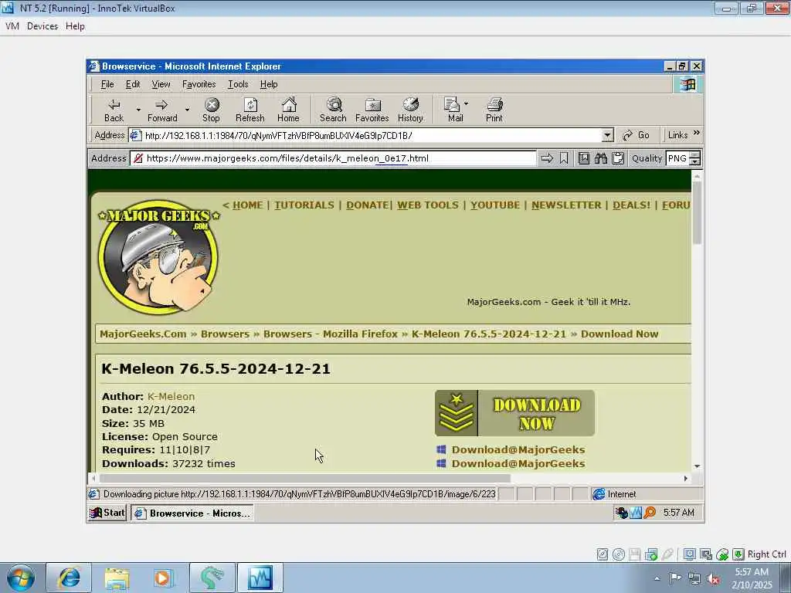Click Browservice go arrow icon
The image size is (791, 593).
547,158
